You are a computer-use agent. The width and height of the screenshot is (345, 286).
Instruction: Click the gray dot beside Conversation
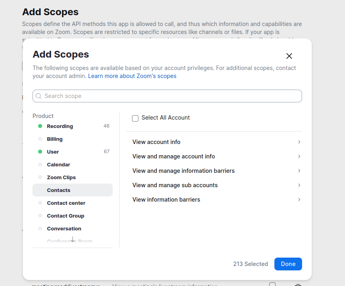40,228
